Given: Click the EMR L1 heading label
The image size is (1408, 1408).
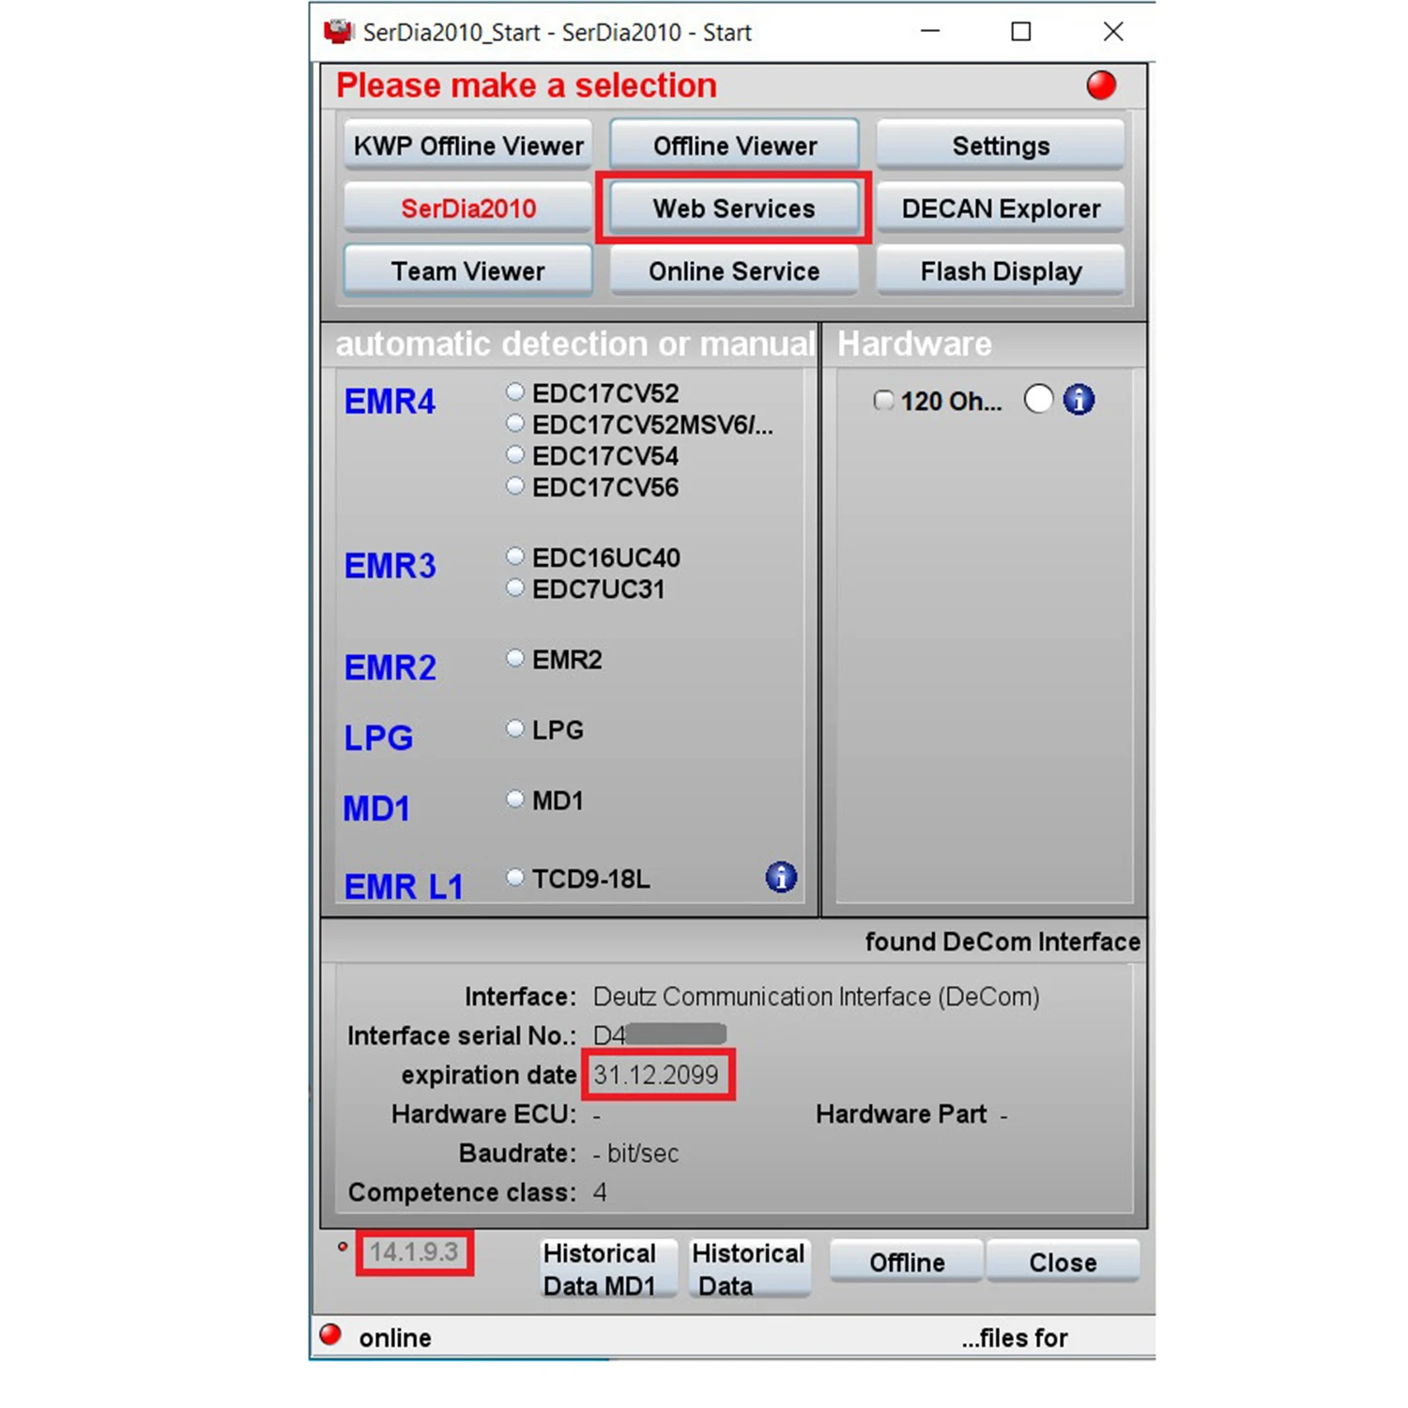Looking at the screenshot, I should click(x=404, y=886).
